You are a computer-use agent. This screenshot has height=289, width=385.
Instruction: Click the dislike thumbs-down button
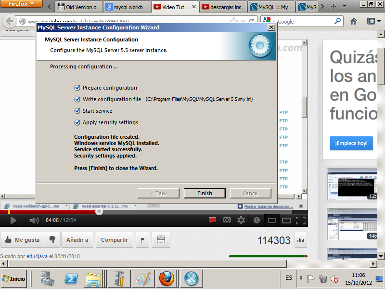click(52, 239)
